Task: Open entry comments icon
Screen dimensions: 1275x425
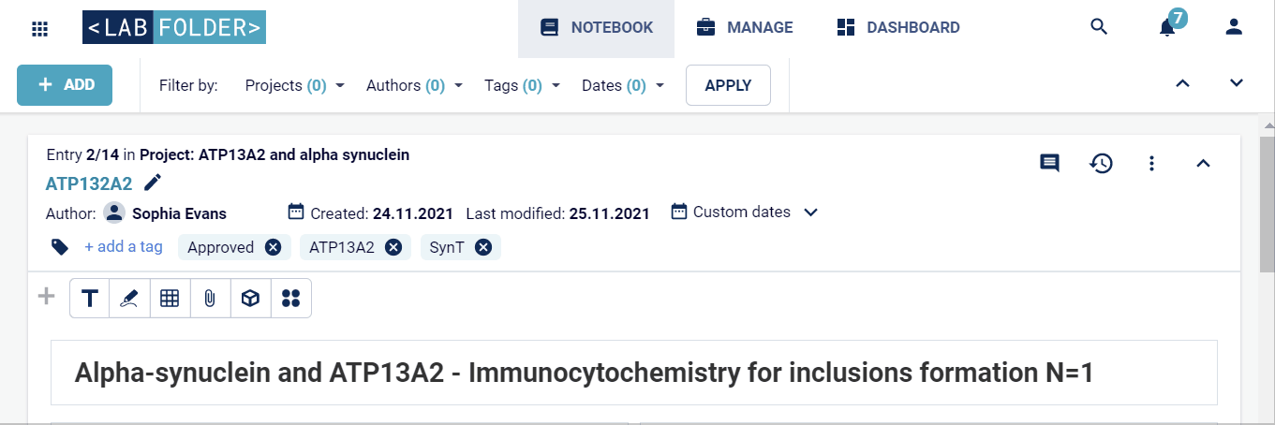Action: [1050, 163]
